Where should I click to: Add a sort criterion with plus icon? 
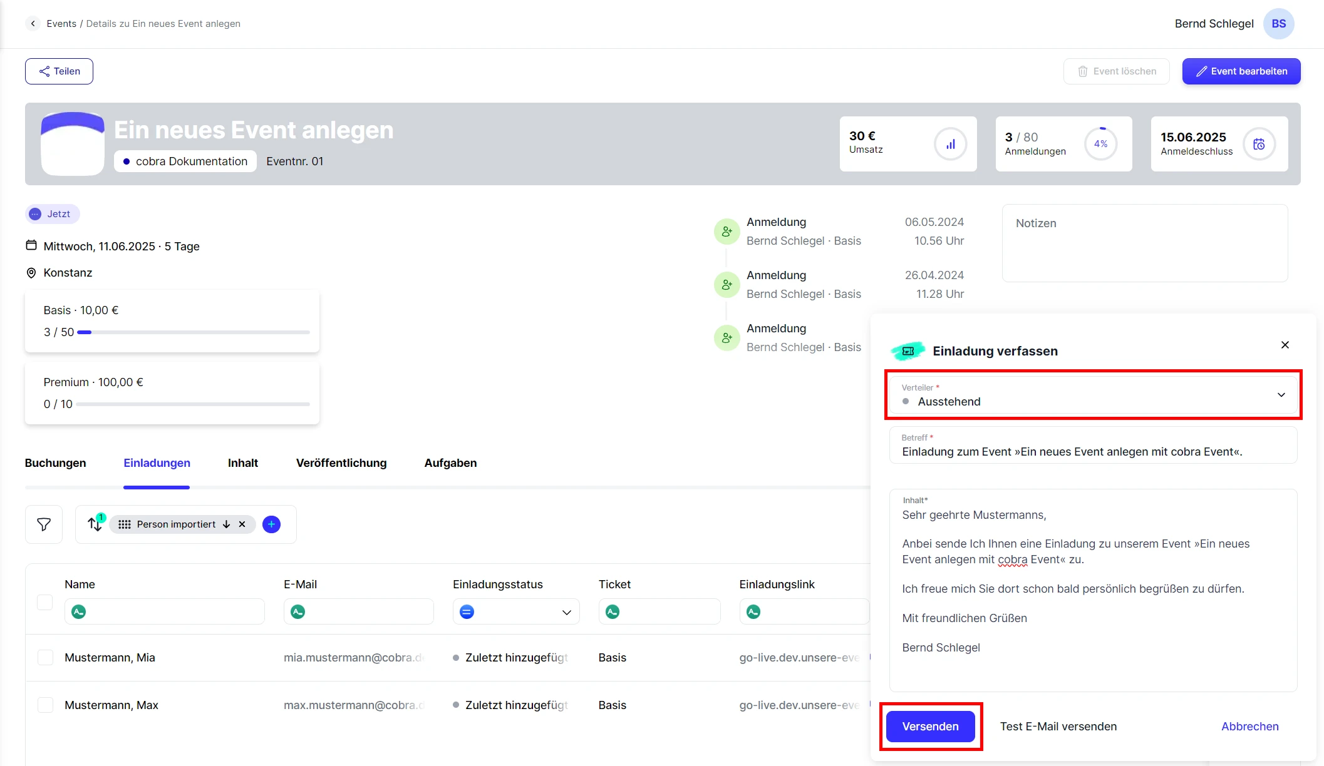tap(271, 524)
